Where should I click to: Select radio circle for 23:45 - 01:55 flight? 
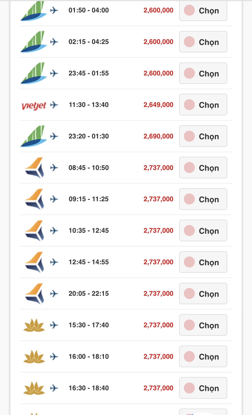coord(189,73)
